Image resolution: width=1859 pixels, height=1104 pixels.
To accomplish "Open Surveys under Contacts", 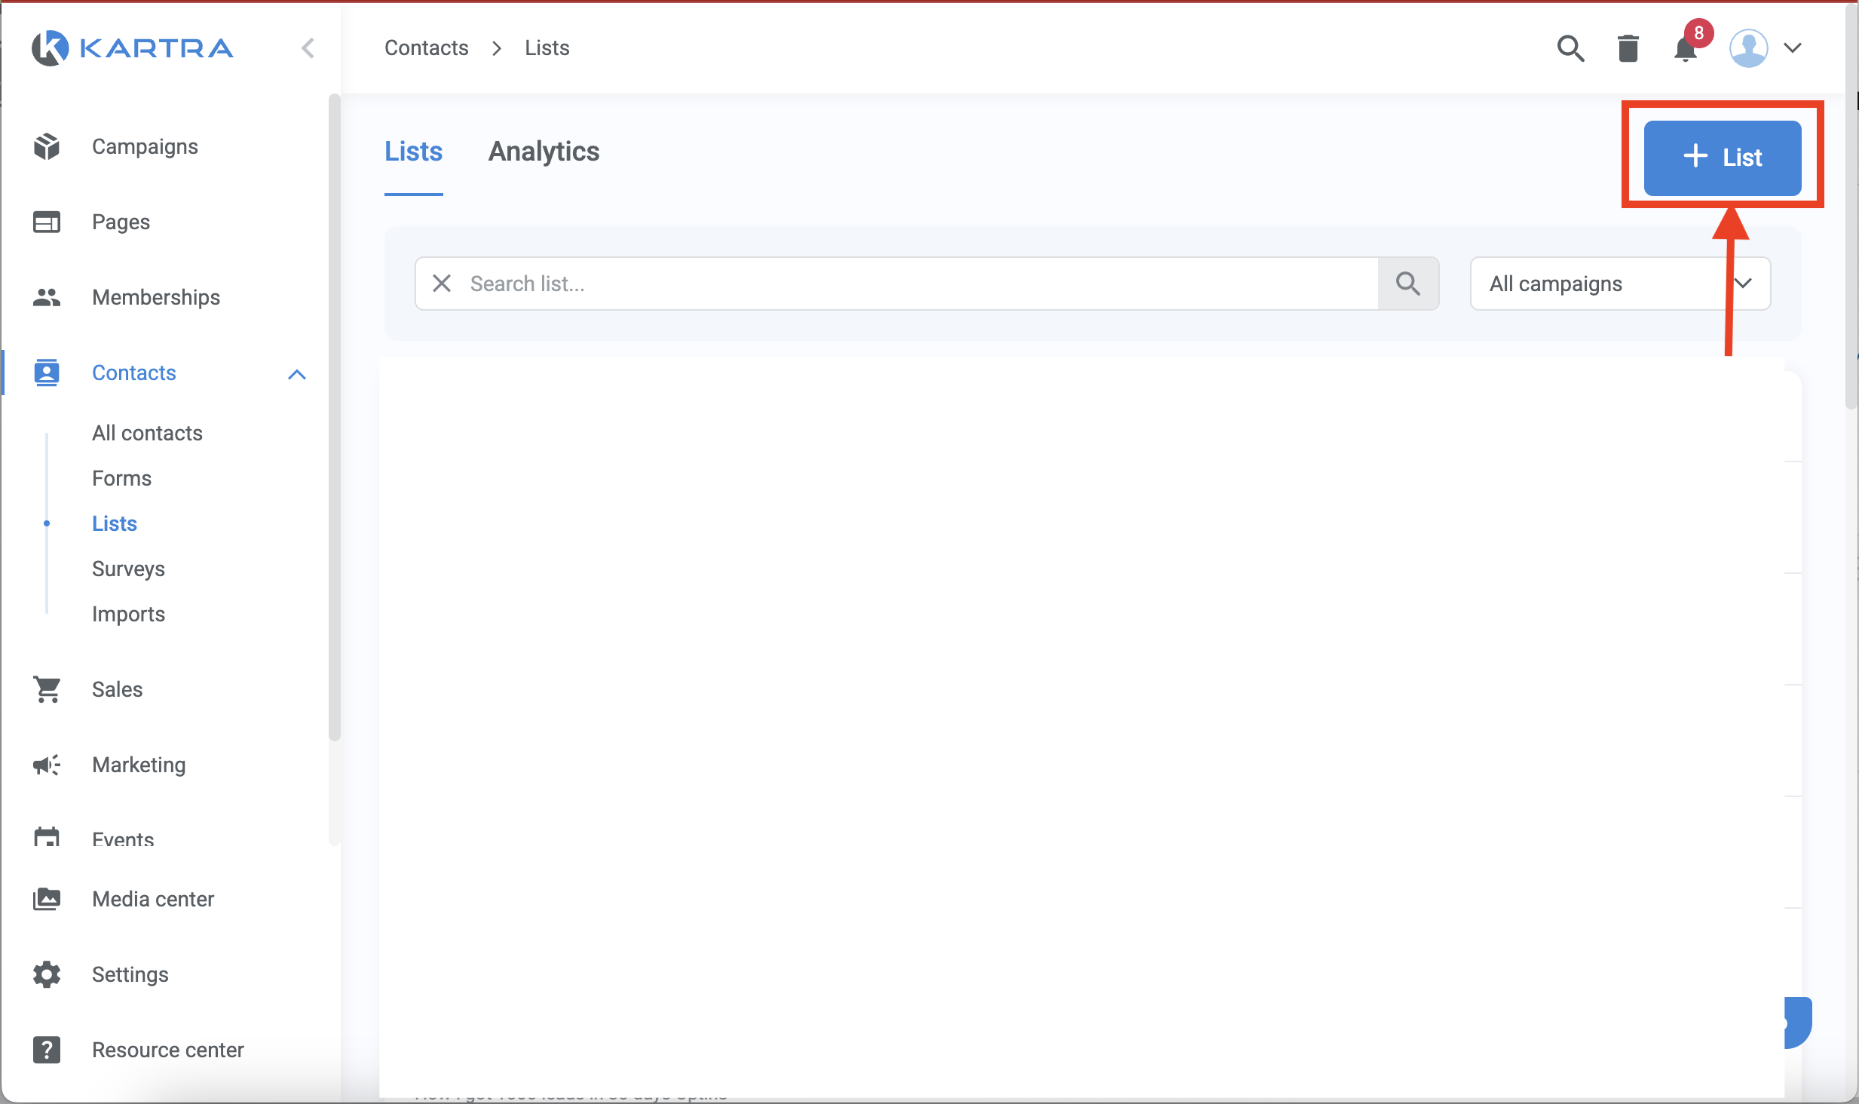I will pos(128,569).
